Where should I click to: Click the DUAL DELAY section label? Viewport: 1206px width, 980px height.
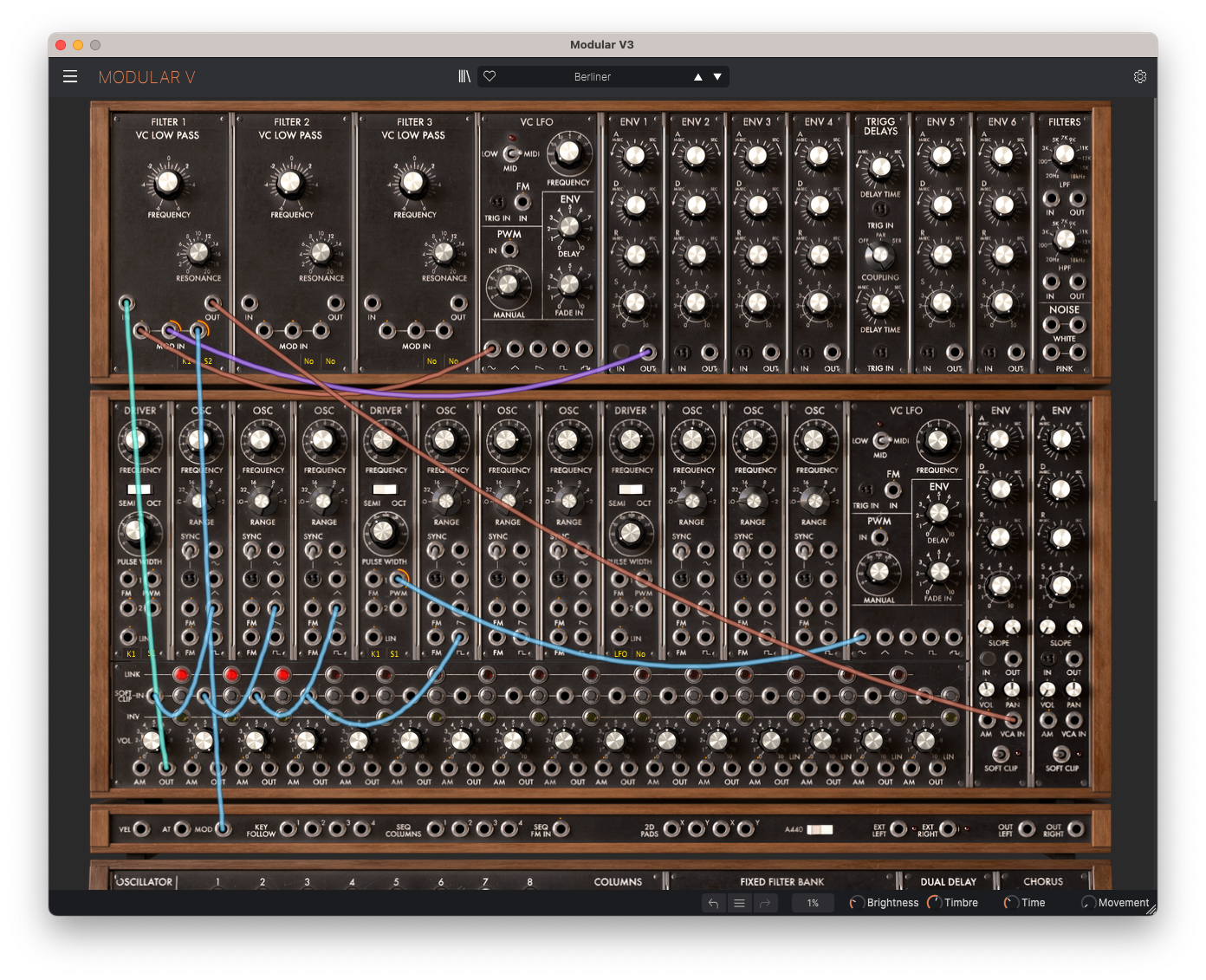(948, 882)
